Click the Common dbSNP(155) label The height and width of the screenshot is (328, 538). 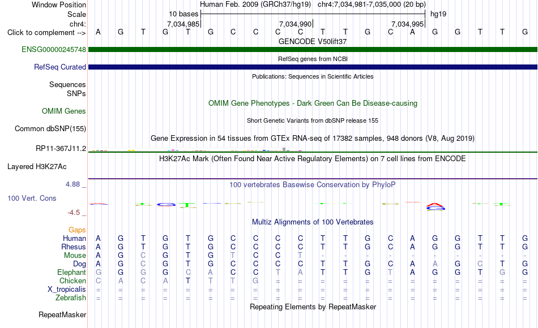50,128
